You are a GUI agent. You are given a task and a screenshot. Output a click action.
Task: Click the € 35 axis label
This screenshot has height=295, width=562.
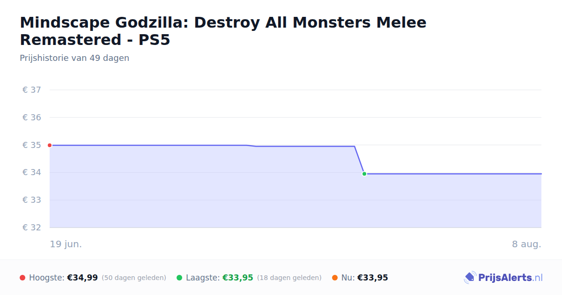pos(32,145)
